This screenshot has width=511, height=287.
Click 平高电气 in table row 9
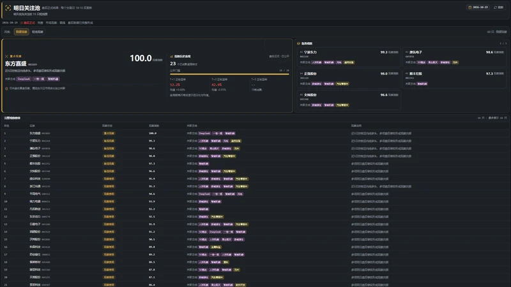(x=35, y=194)
